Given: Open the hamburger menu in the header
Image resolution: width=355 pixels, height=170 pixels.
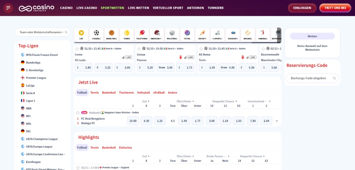Looking at the screenshot, I should click(8, 8).
